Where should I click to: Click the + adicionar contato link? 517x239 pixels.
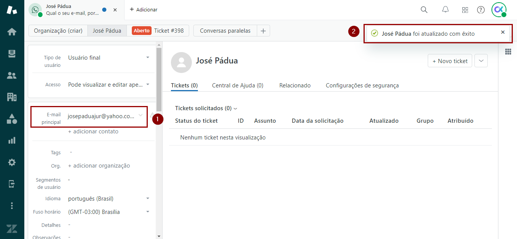(x=93, y=131)
